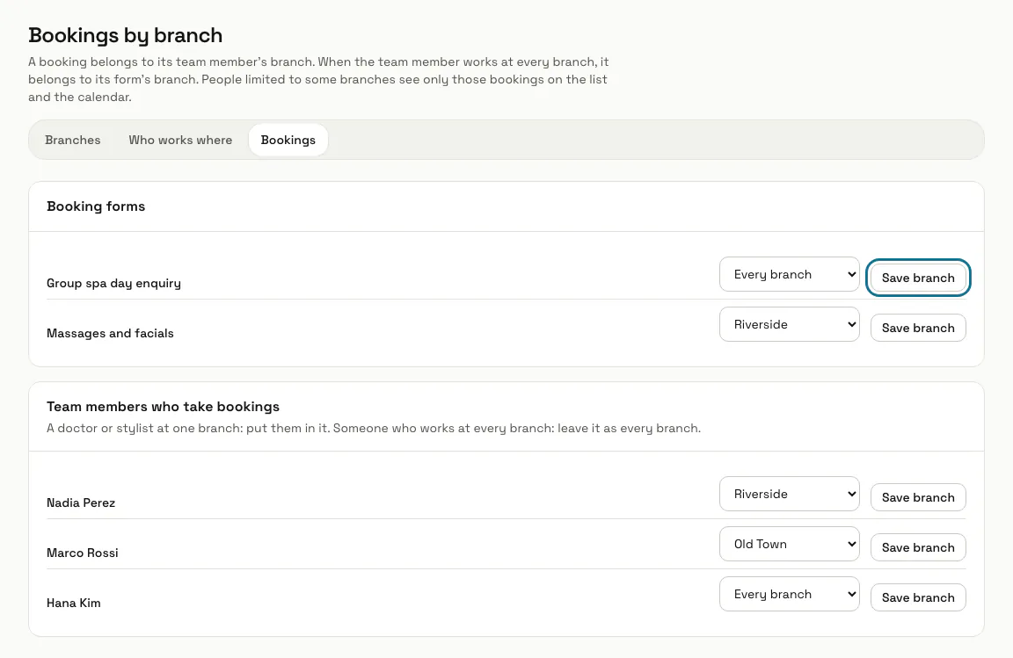Save branch for Group spa day enquiry

click(x=918, y=278)
